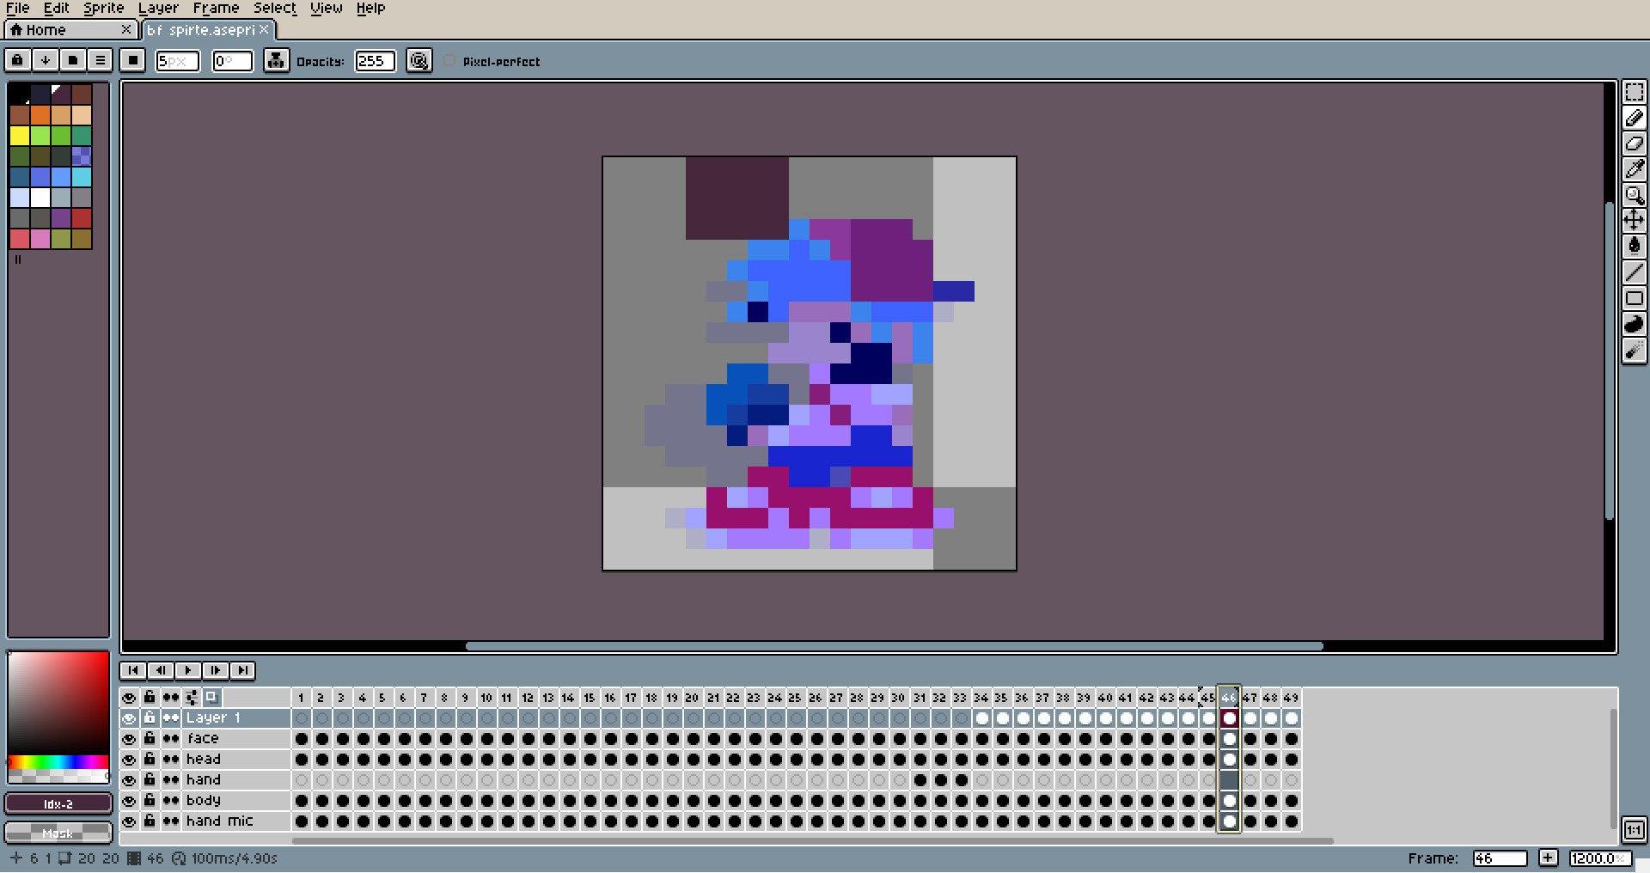1650x873 pixels.
Task: Click the symmetry options icon near Opacity
Action: pos(276,60)
